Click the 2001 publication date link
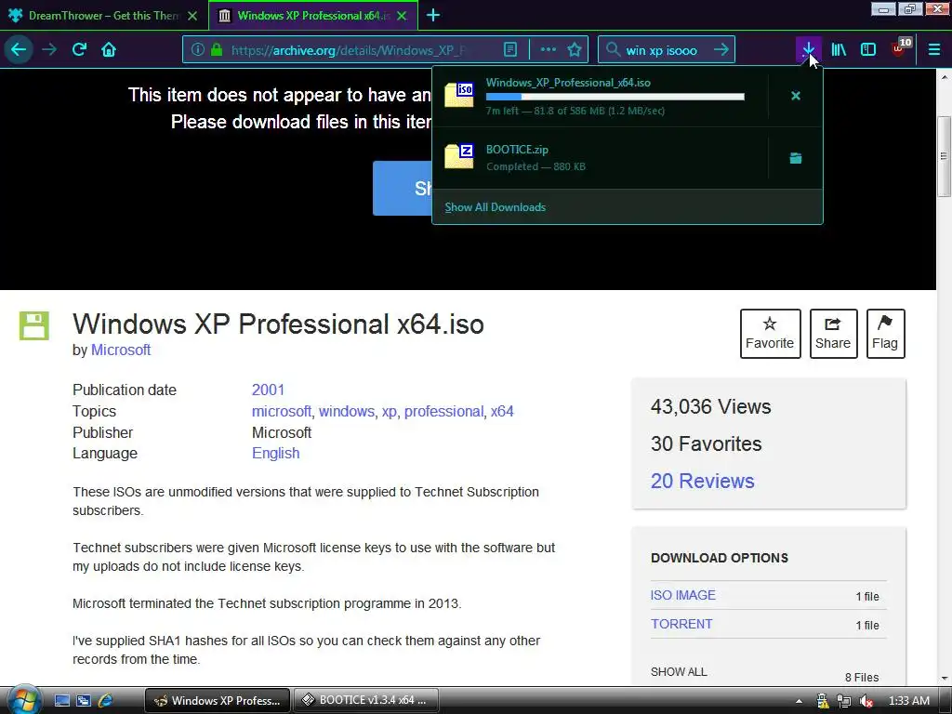The image size is (952, 714). (268, 390)
